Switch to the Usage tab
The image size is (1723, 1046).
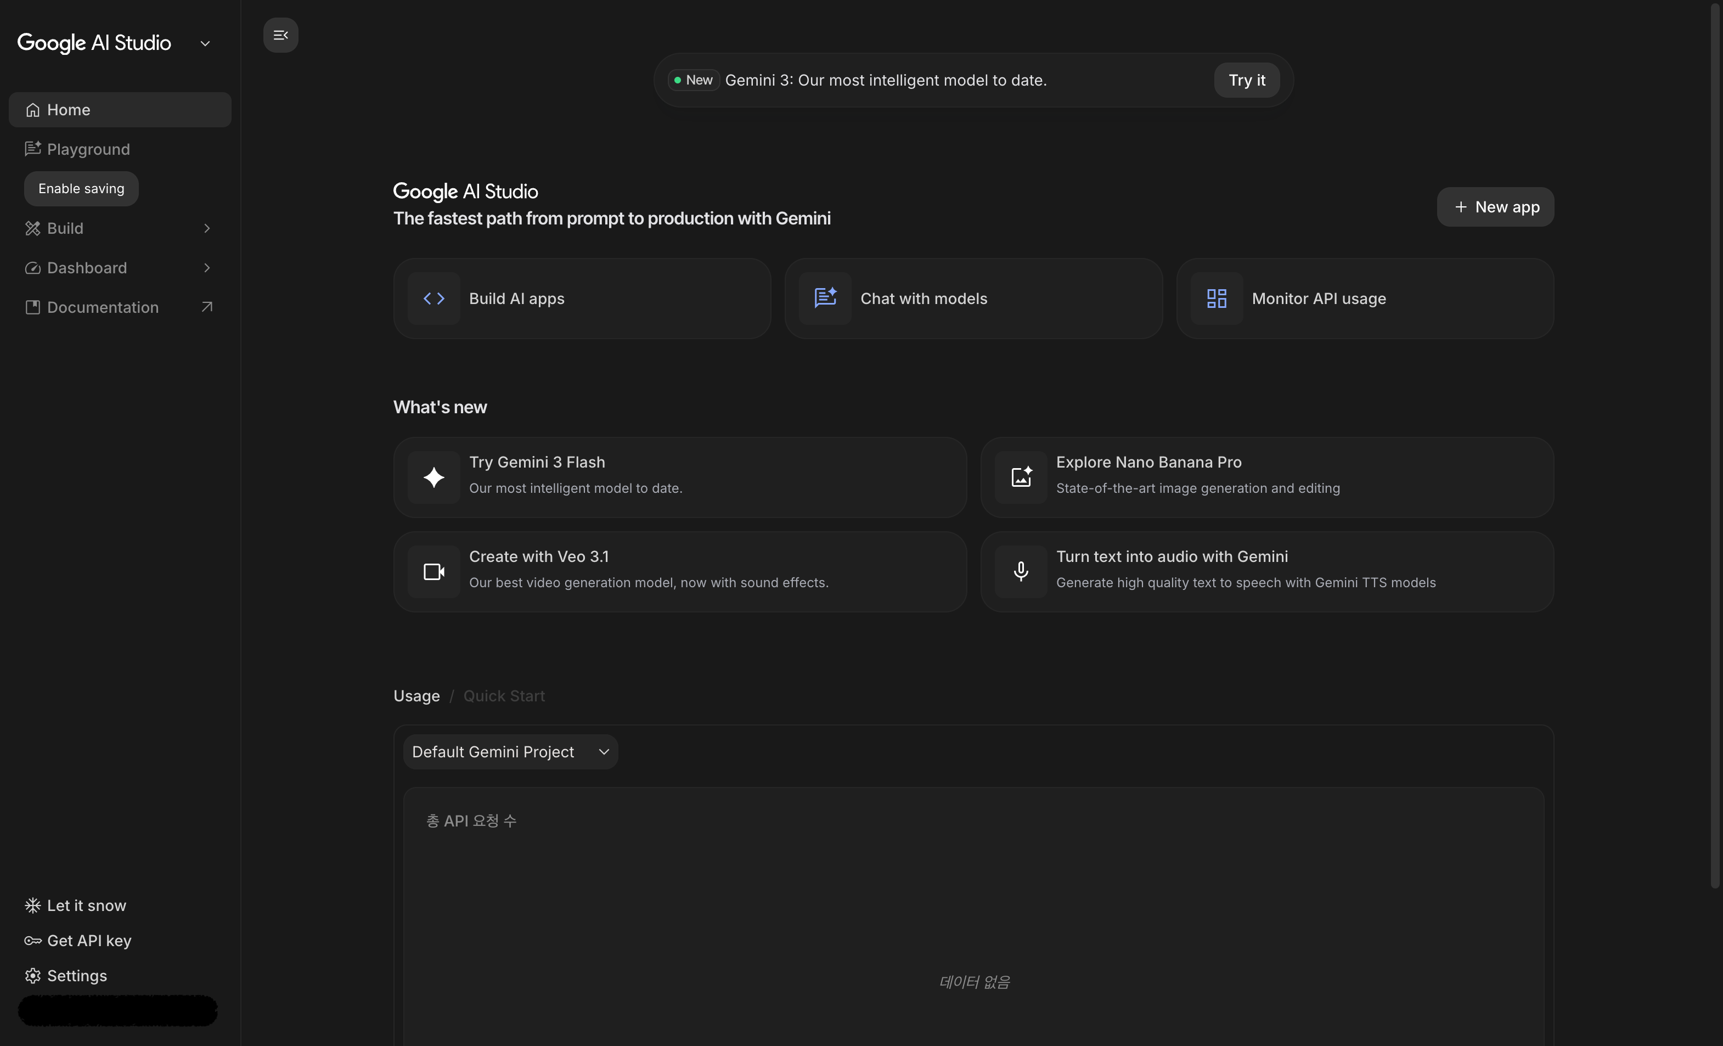[x=417, y=696]
